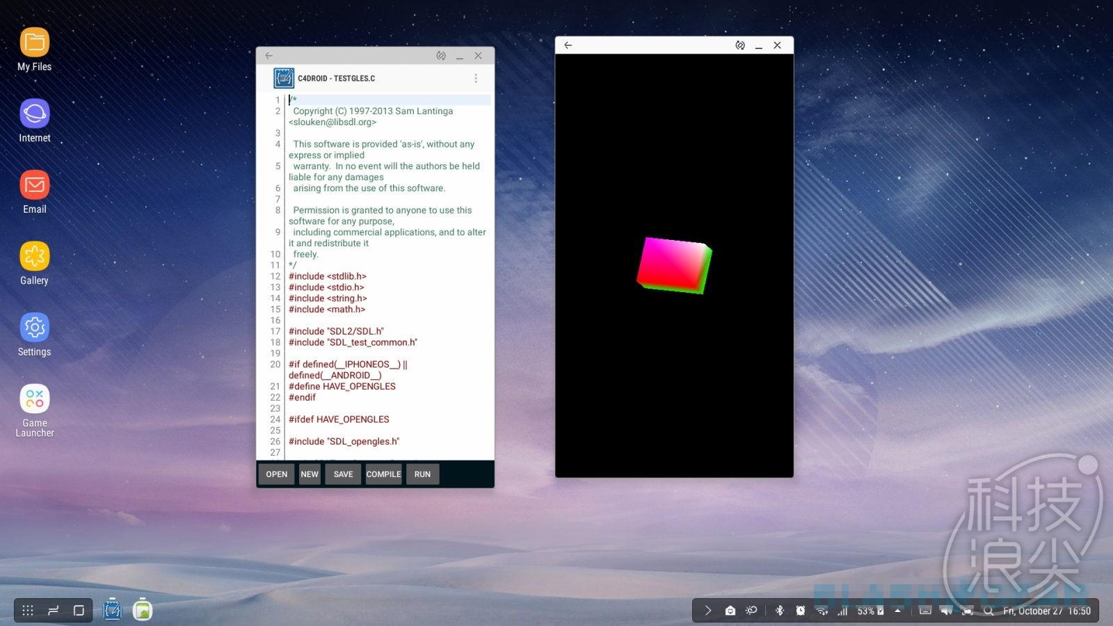Image resolution: width=1113 pixels, height=626 pixels.
Task: Click the SAVE button in C4droid
Action: pyautogui.click(x=343, y=474)
